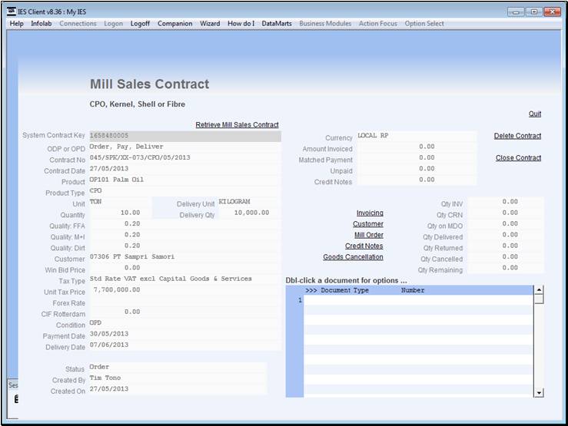Click the CIF Rotterdam field

pyautogui.click(x=184, y=312)
